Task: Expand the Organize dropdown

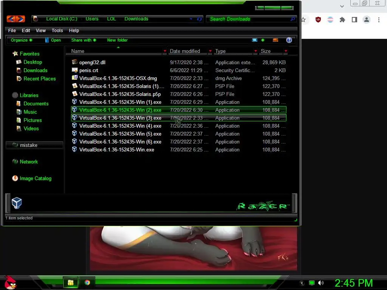Action: (x=22, y=40)
